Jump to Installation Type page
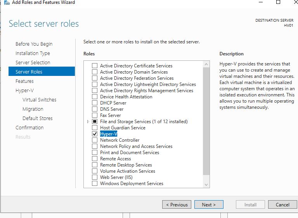 pyautogui.click(x=33, y=53)
